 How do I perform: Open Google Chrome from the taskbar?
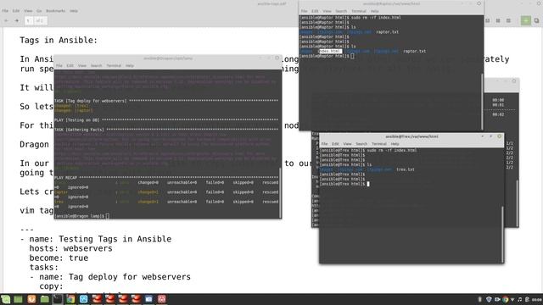click(x=70, y=299)
